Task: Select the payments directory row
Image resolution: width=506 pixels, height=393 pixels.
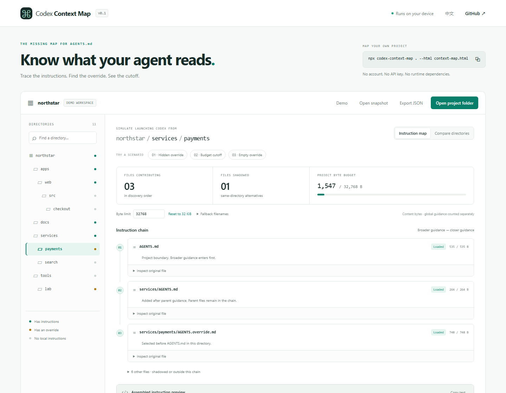Action: pos(63,249)
